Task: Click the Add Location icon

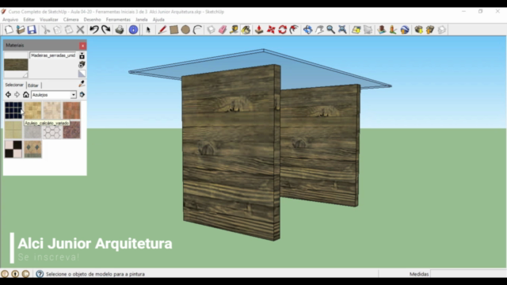Action: (356, 30)
